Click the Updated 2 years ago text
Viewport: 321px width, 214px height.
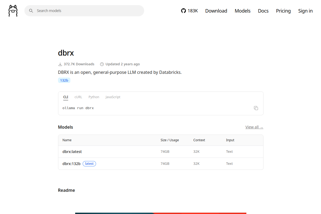point(123,64)
